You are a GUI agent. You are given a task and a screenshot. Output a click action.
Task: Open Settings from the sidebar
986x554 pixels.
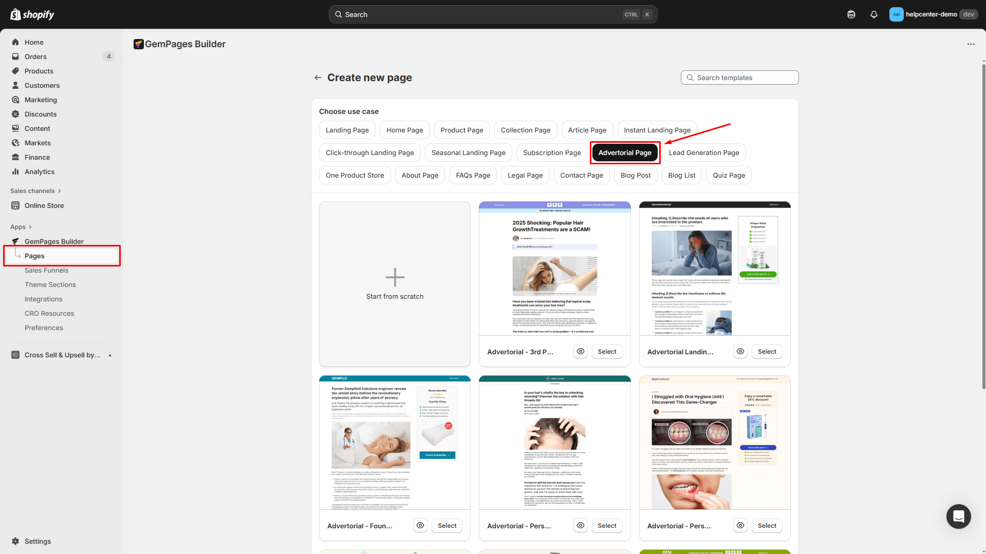tap(38, 541)
